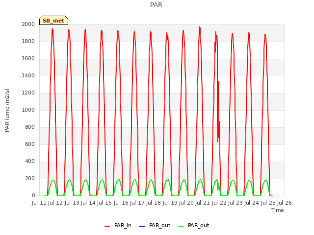Click the 2000 y-axis tick label
The image size is (314, 235).
pos(28,24)
